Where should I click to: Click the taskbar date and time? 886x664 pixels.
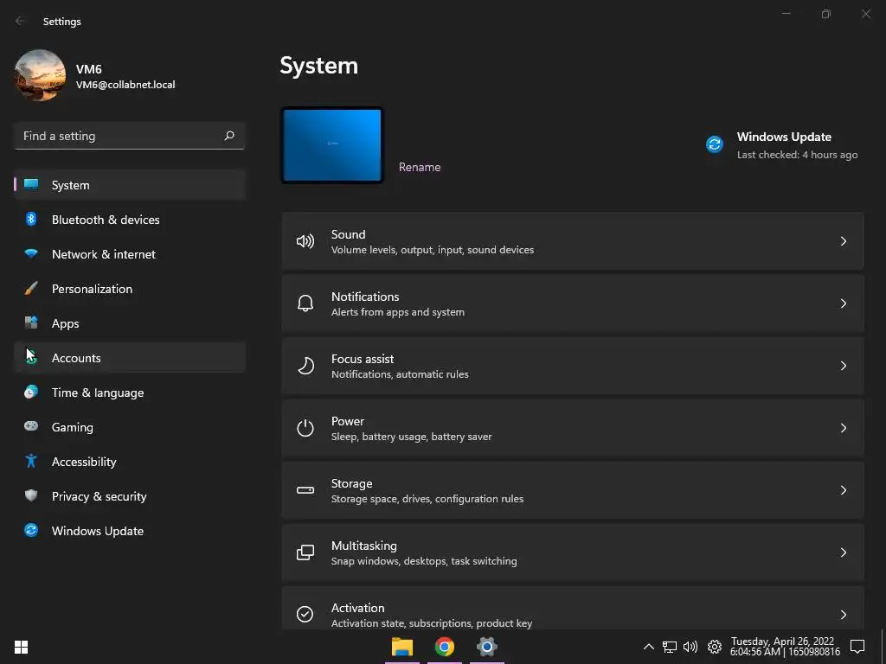pos(785,647)
